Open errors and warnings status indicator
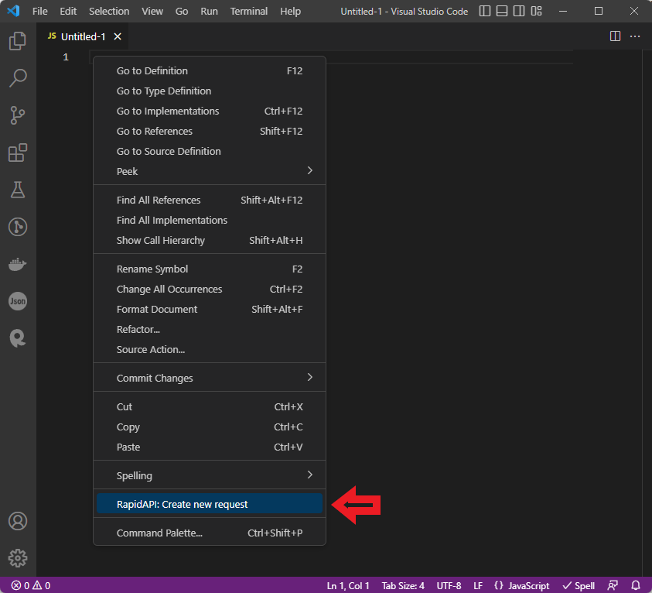 [31, 585]
